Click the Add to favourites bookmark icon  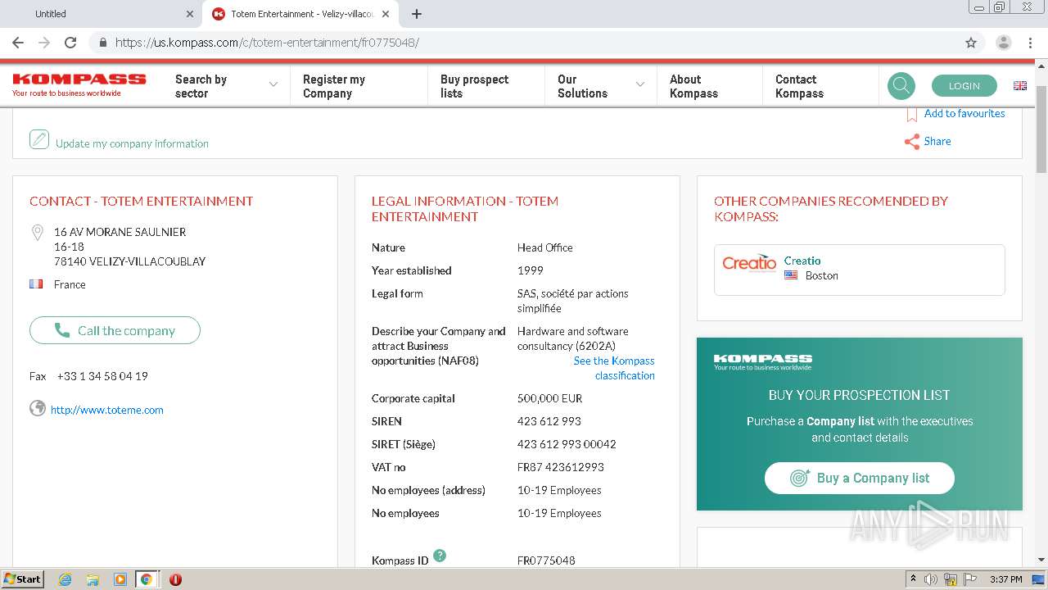point(911,115)
